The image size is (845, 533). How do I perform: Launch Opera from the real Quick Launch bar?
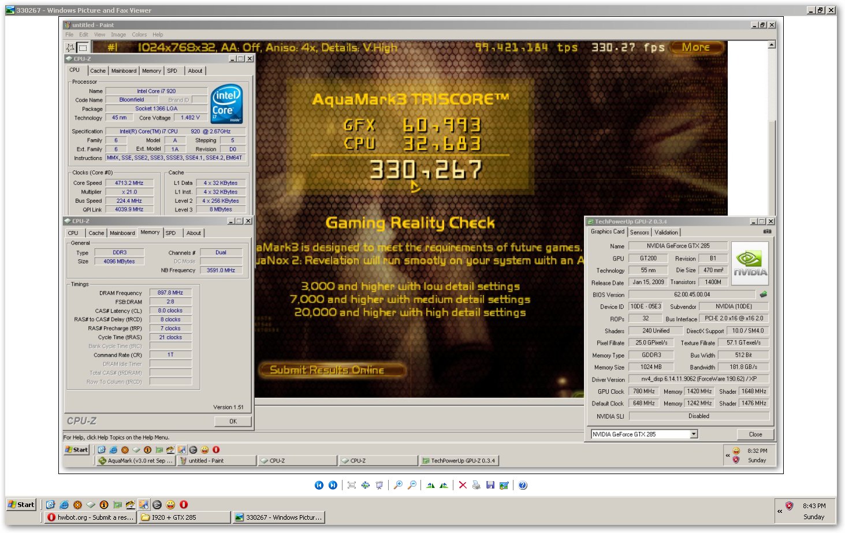coord(184,505)
